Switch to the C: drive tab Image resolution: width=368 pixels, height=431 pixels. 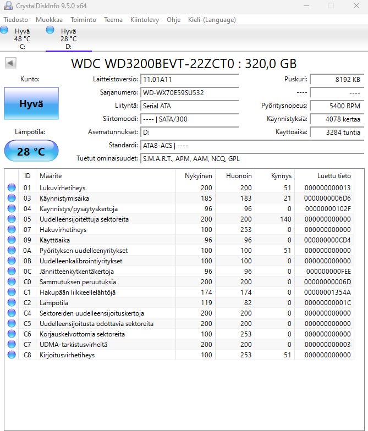click(23, 38)
